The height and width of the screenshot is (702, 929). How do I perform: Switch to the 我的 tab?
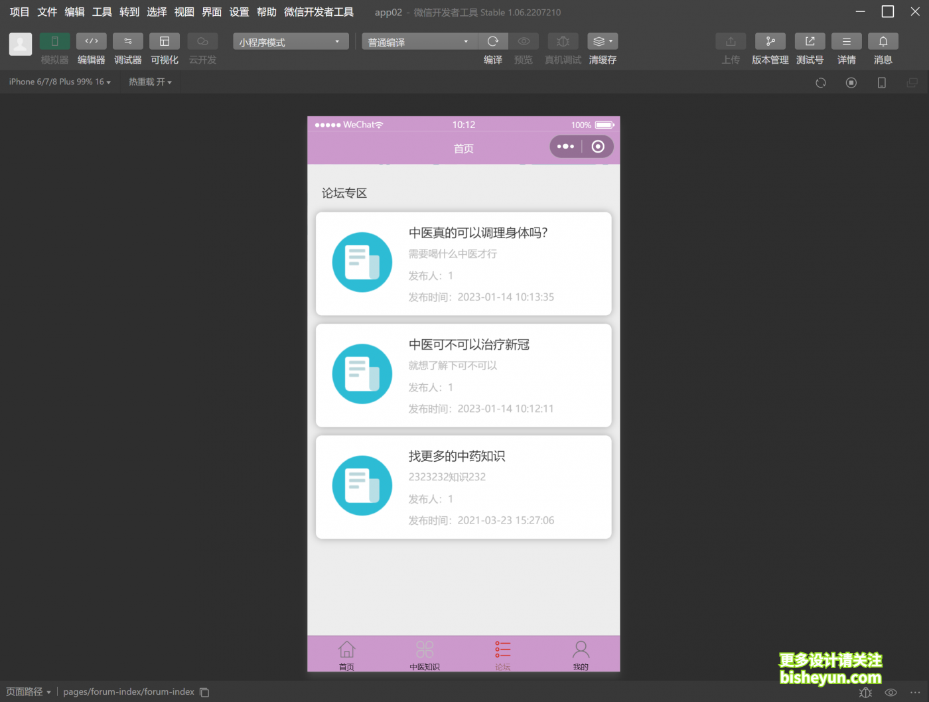click(581, 655)
